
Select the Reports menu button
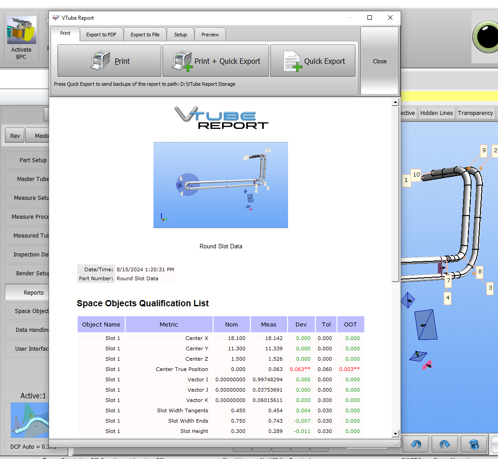click(x=27, y=292)
